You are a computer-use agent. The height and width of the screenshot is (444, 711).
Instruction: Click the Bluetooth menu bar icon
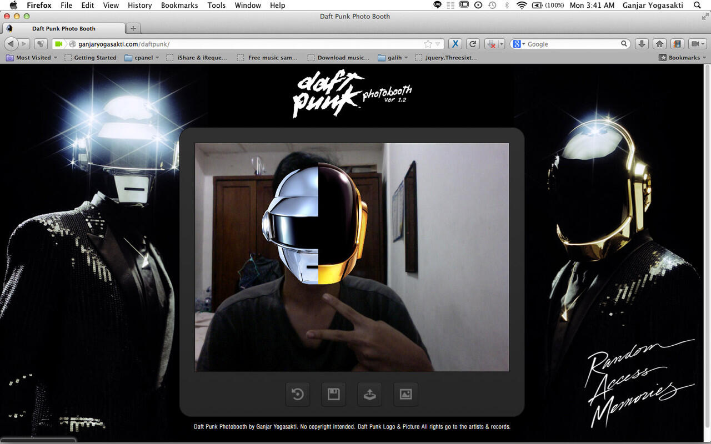click(x=507, y=5)
